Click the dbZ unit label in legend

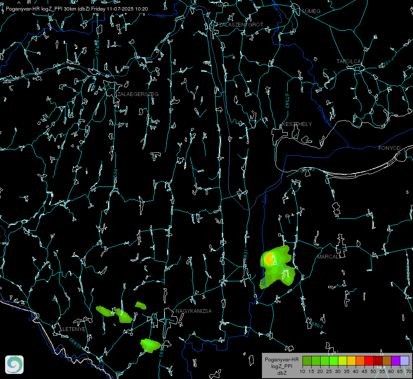pyautogui.click(x=282, y=373)
